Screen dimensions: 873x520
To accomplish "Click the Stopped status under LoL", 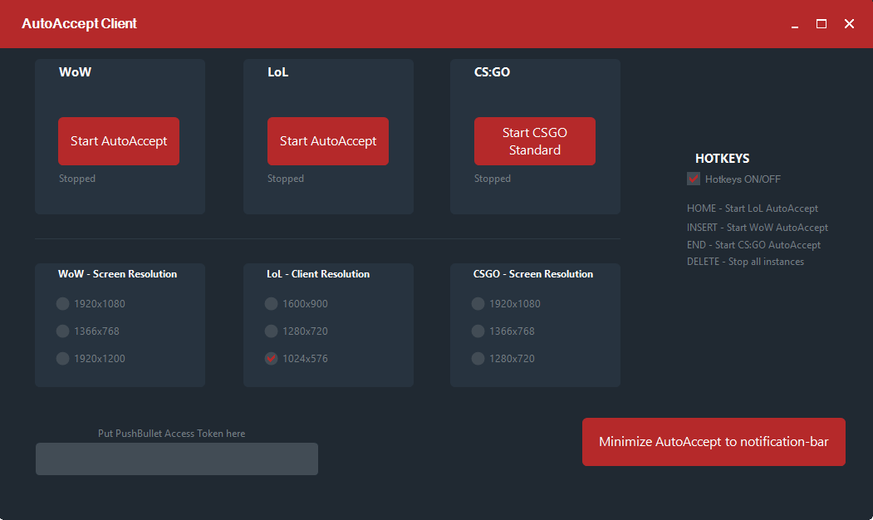I will [x=286, y=178].
